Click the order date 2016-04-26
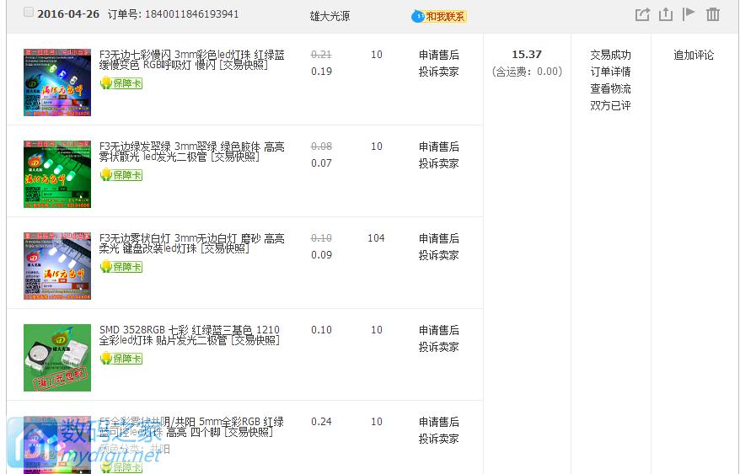This screenshot has height=474, width=740. [68, 14]
